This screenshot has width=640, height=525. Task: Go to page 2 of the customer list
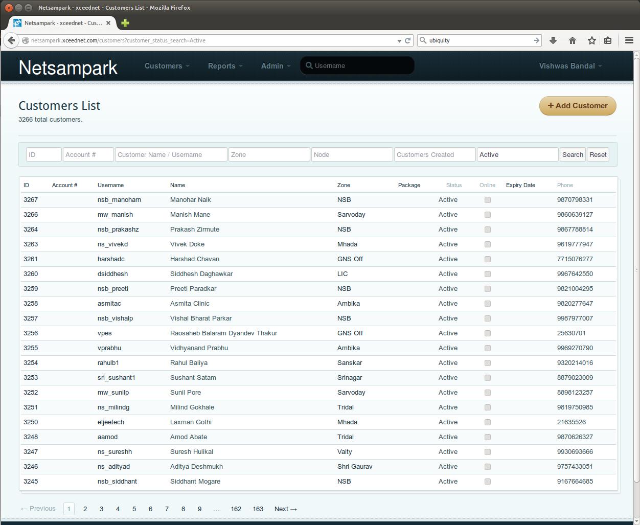pos(85,509)
